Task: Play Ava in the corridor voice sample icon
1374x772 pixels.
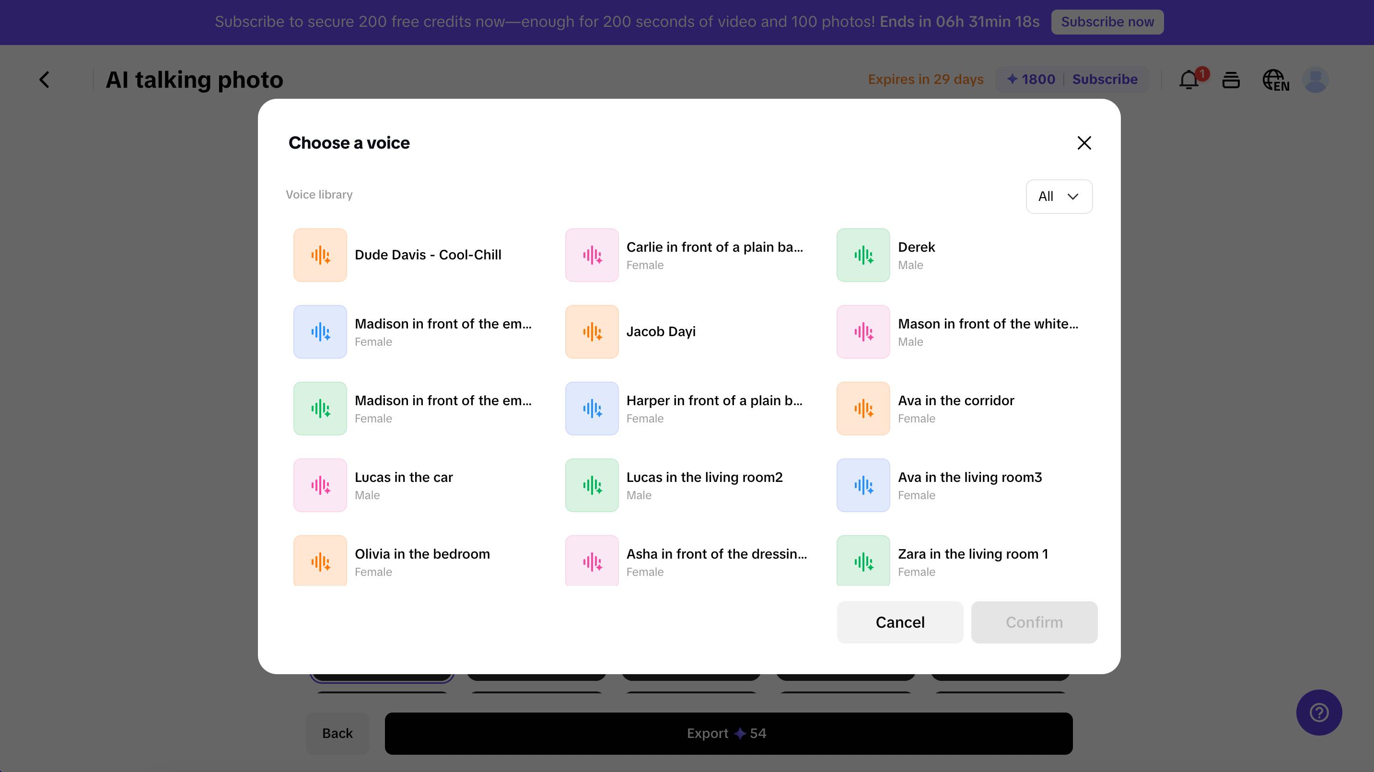Action: (862, 408)
